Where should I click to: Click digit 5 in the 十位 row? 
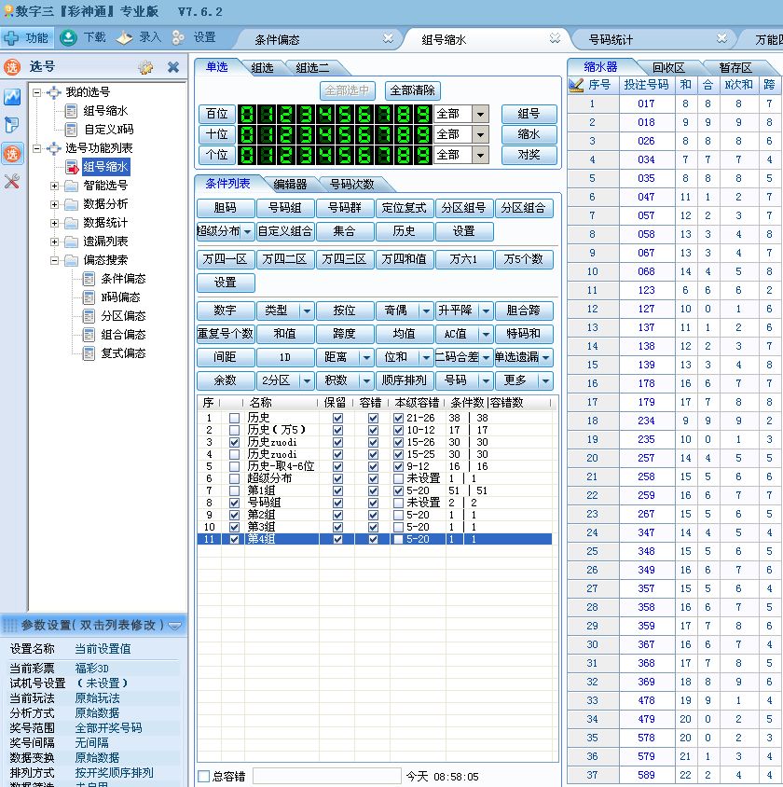click(344, 134)
